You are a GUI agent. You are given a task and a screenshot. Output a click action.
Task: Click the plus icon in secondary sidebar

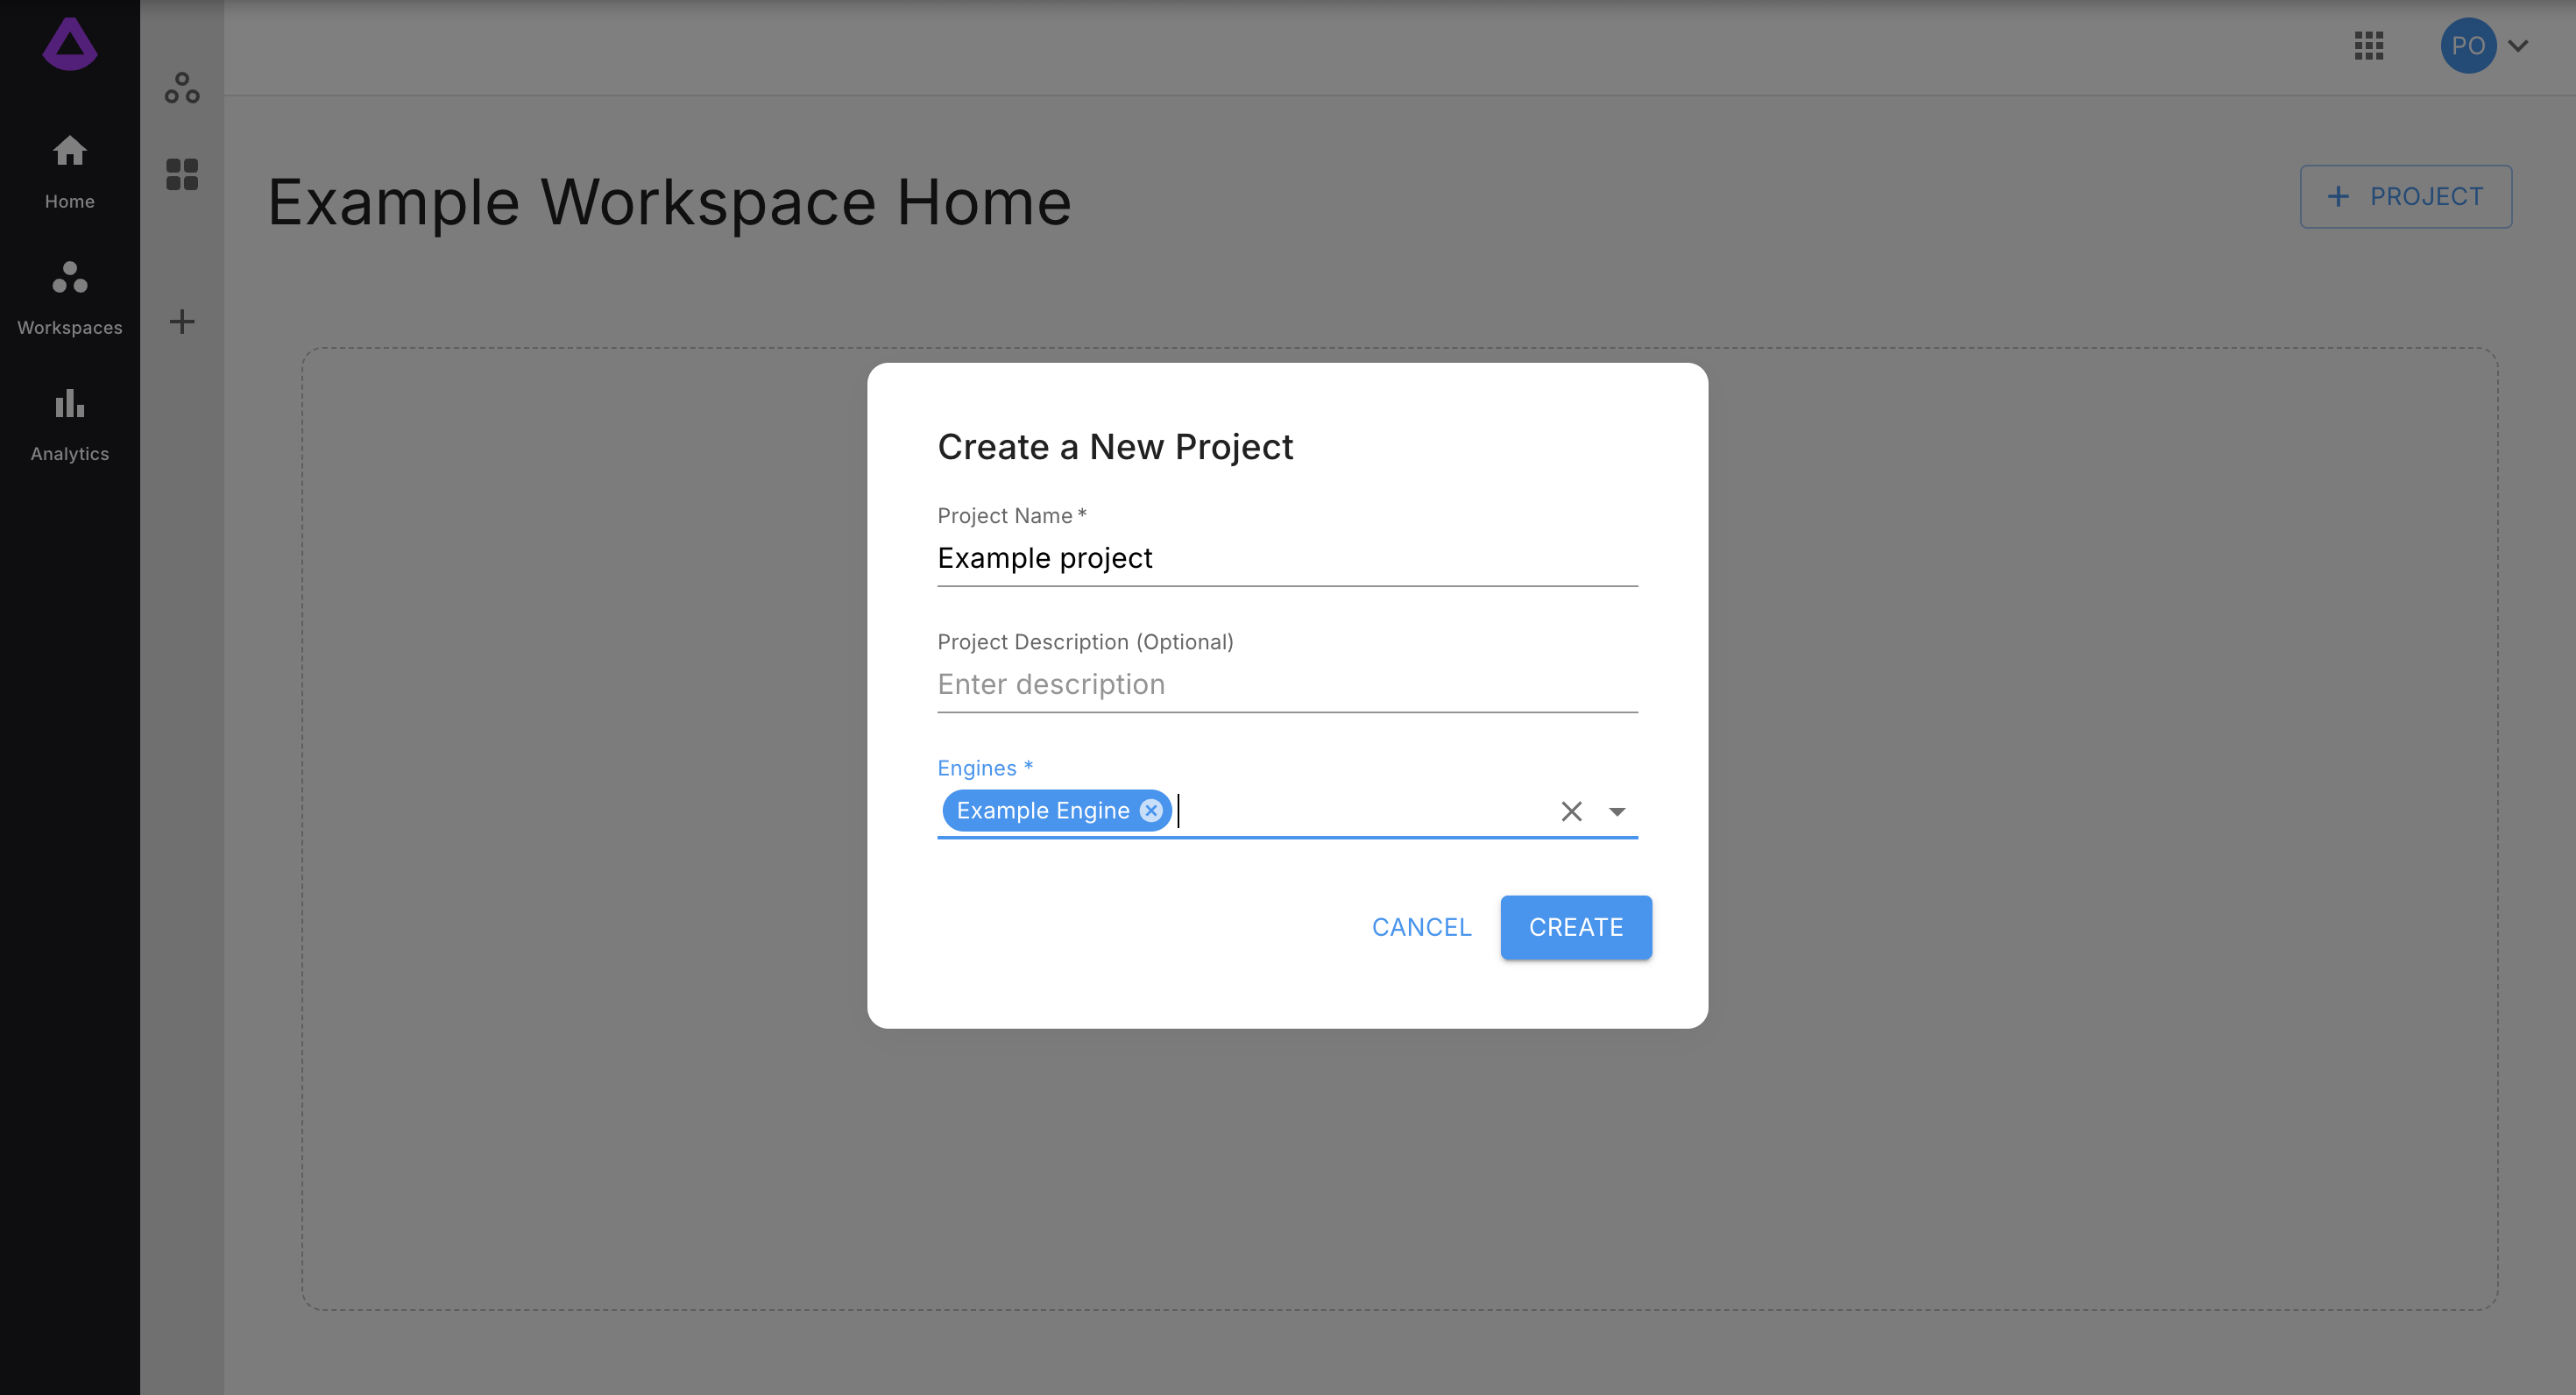(x=182, y=322)
